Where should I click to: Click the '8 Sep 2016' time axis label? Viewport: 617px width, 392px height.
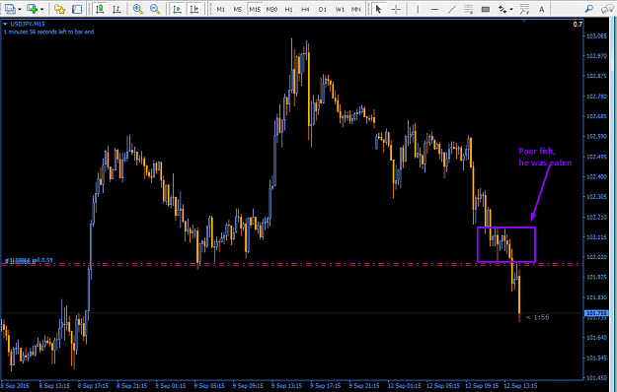click(15, 386)
